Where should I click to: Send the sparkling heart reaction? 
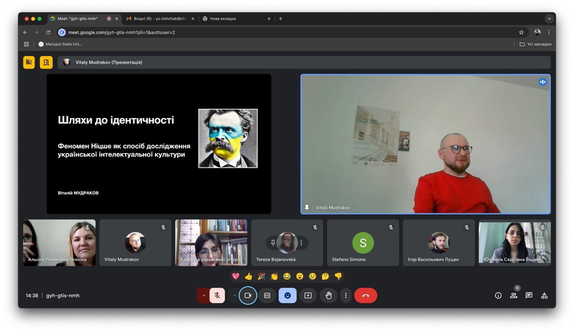(x=236, y=276)
